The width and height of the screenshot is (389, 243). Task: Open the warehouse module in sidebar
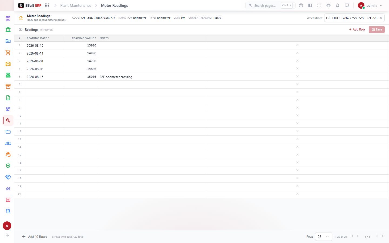(8, 64)
